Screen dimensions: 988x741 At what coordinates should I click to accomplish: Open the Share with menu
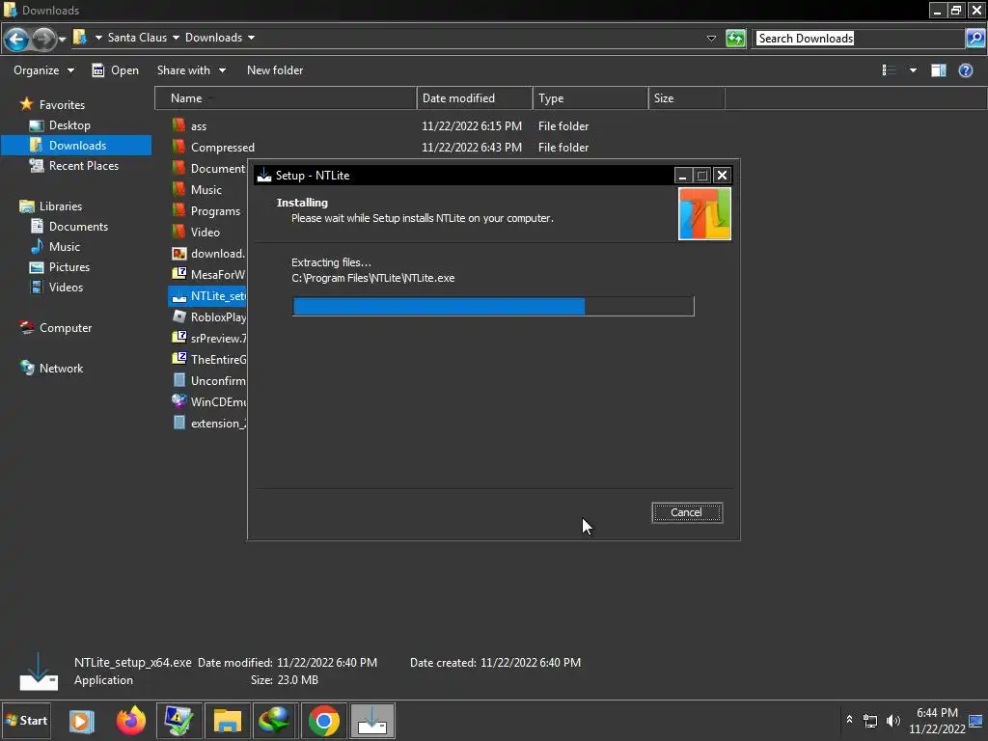coord(191,70)
